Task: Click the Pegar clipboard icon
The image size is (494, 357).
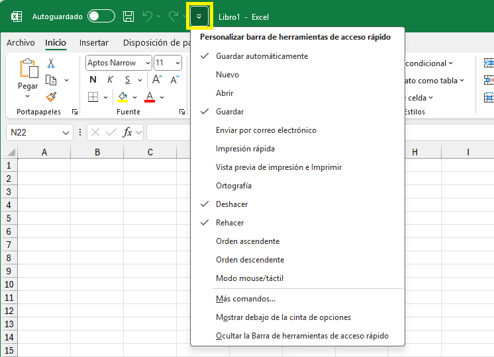Action: pyautogui.click(x=29, y=68)
